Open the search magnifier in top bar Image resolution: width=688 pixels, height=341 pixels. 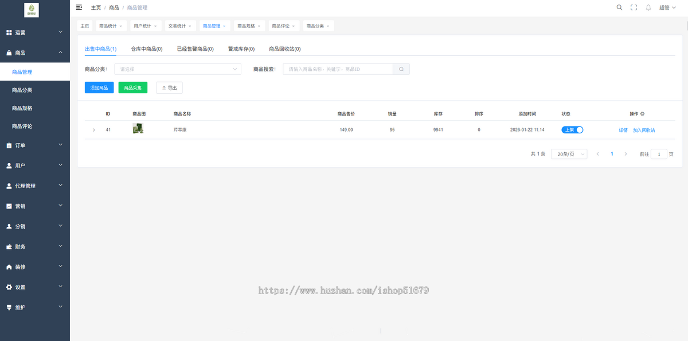coord(619,7)
